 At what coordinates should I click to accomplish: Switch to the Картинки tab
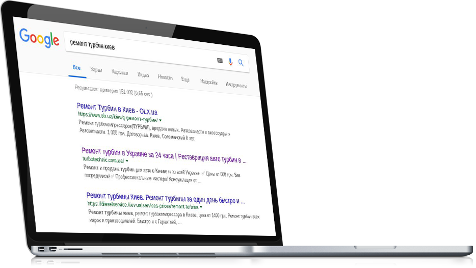click(x=120, y=72)
